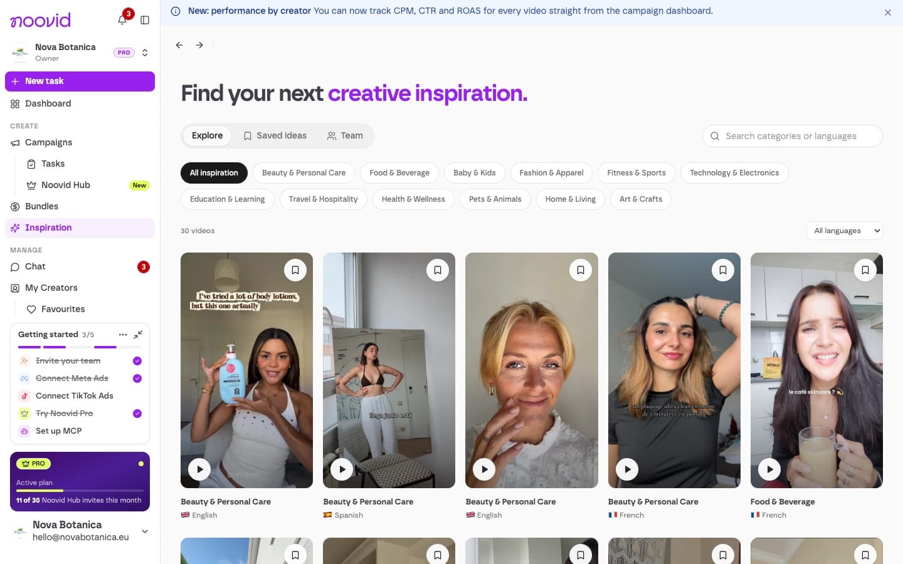Expand the account menu at hello@novabotanica.eu
Screen dimensions: 903x564
pos(145,531)
